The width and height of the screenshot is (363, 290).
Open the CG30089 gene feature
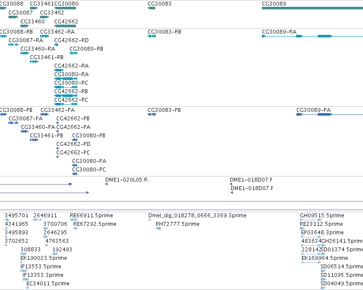click(312, 8)
